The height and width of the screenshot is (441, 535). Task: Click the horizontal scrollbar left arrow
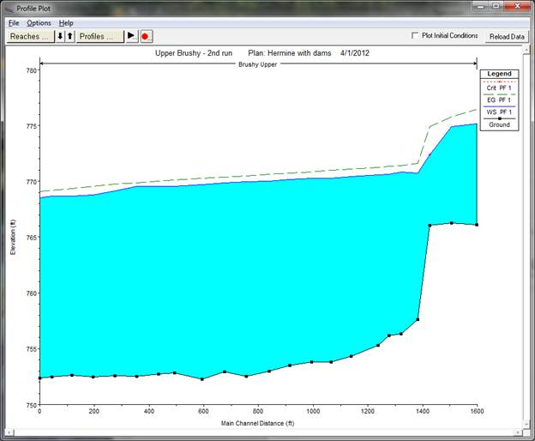(9, 432)
